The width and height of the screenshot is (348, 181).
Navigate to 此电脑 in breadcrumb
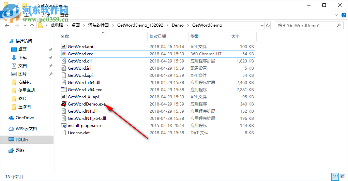click(57, 25)
